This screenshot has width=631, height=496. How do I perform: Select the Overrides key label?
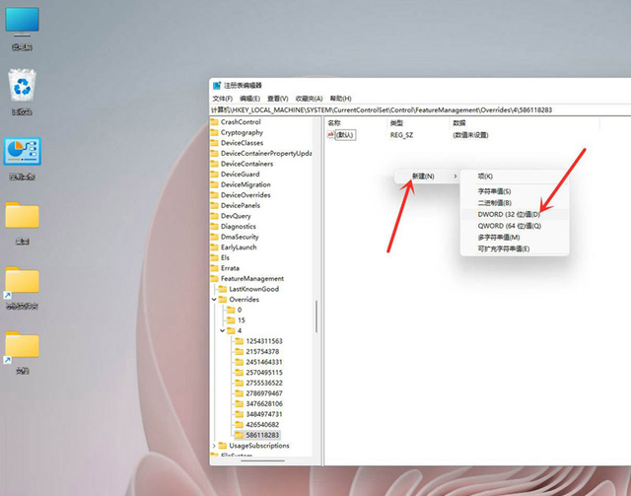pos(244,300)
